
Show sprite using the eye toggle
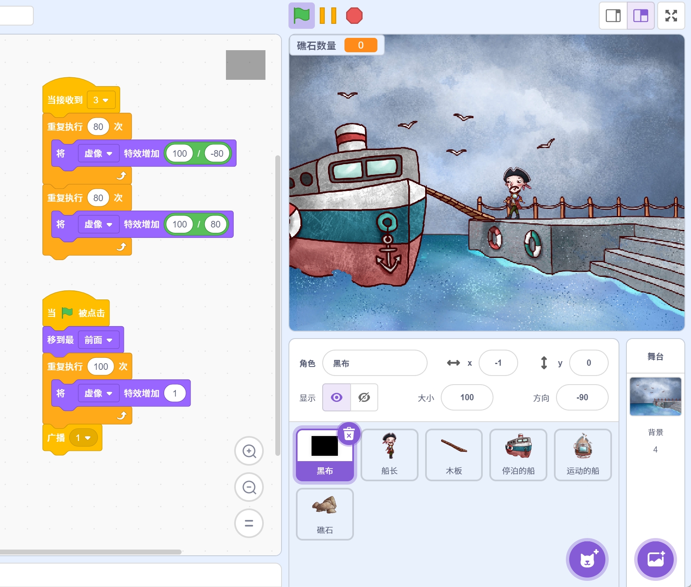[x=337, y=397]
